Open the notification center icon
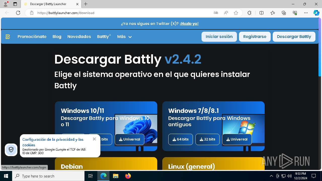Screen dimensions: 322x181 [314, 176]
